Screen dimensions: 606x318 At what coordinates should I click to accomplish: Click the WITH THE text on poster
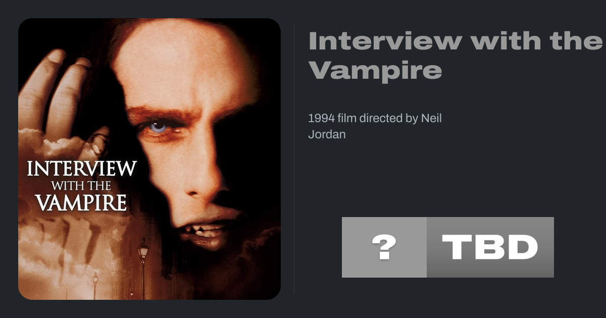pyautogui.click(x=82, y=185)
